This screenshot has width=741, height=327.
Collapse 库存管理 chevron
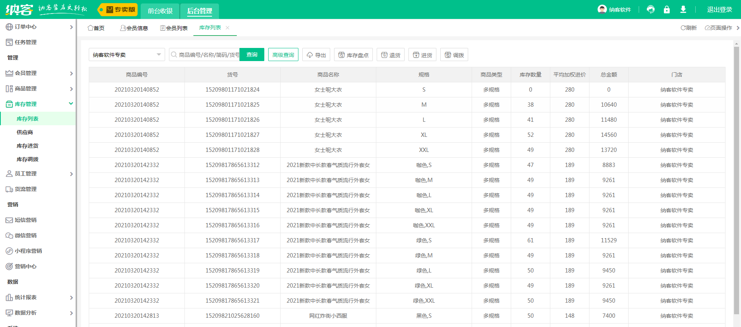(71, 104)
